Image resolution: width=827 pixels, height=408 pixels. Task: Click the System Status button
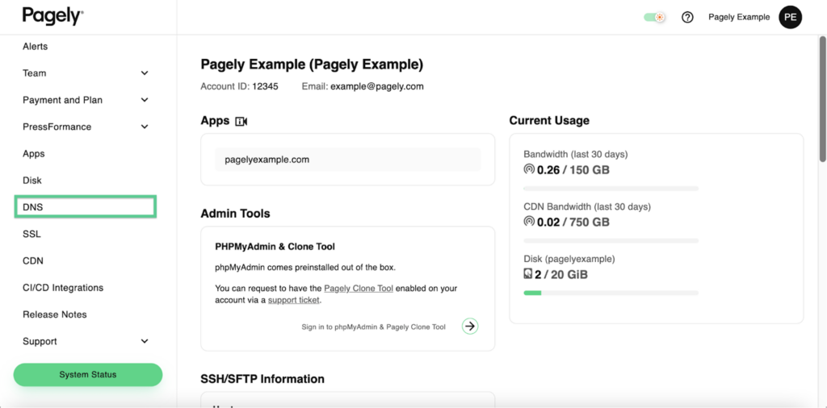point(88,374)
